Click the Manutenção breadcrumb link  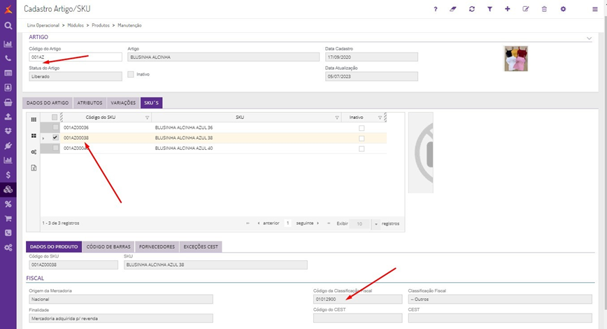pos(129,25)
